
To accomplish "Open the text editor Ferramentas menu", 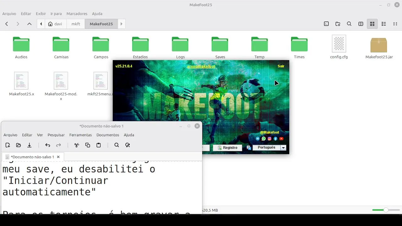I will click(81, 135).
